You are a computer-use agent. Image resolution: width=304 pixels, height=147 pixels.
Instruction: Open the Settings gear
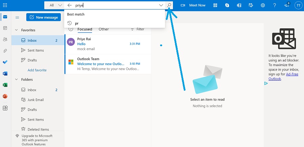[263, 5]
